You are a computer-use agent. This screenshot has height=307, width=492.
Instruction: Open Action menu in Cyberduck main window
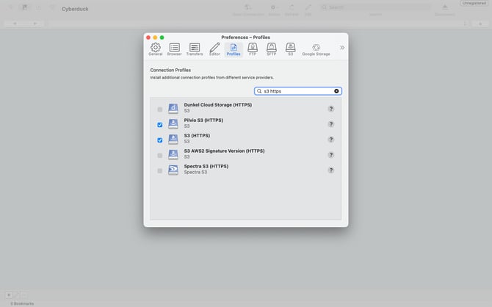[274, 10]
